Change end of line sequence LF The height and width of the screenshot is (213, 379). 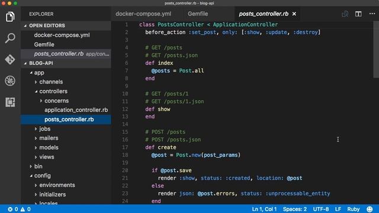pos(338,209)
